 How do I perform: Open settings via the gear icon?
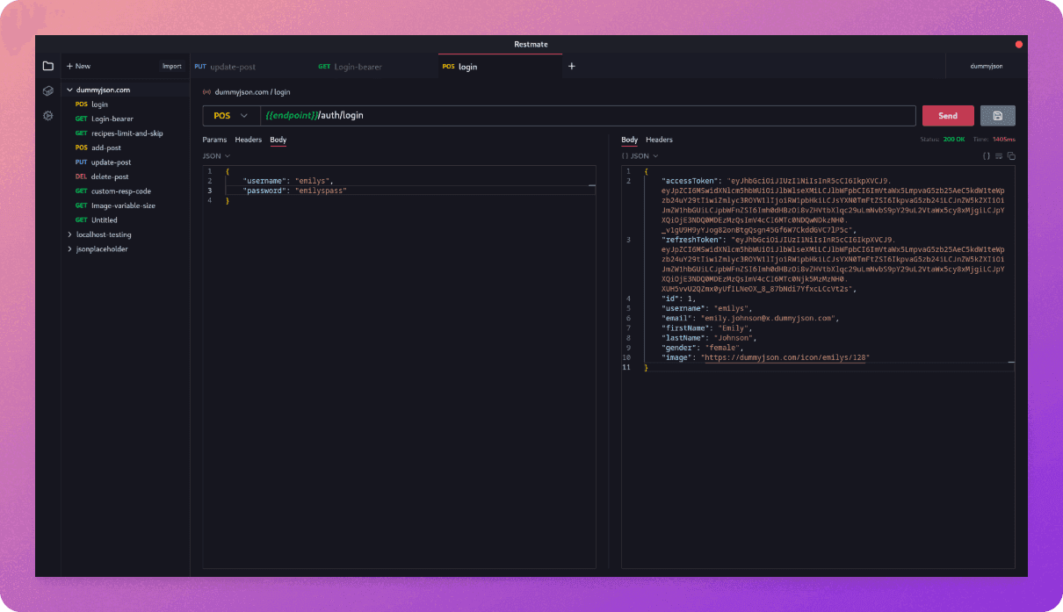click(48, 115)
